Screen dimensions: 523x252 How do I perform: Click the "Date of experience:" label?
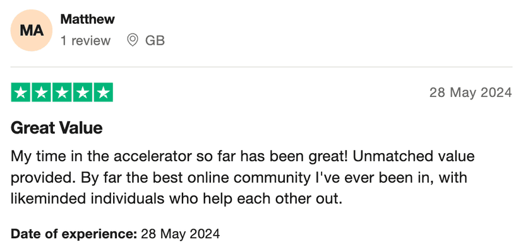[x=74, y=234]
